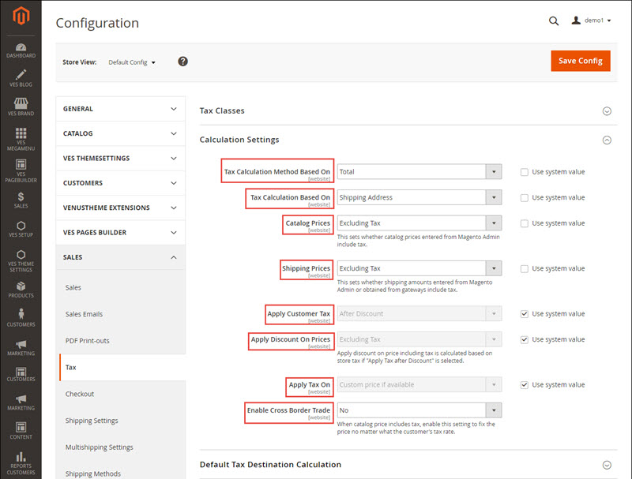This screenshot has height=479, width=632.
Task: Open Shipping Settings menu item
Action: [92, 421]
